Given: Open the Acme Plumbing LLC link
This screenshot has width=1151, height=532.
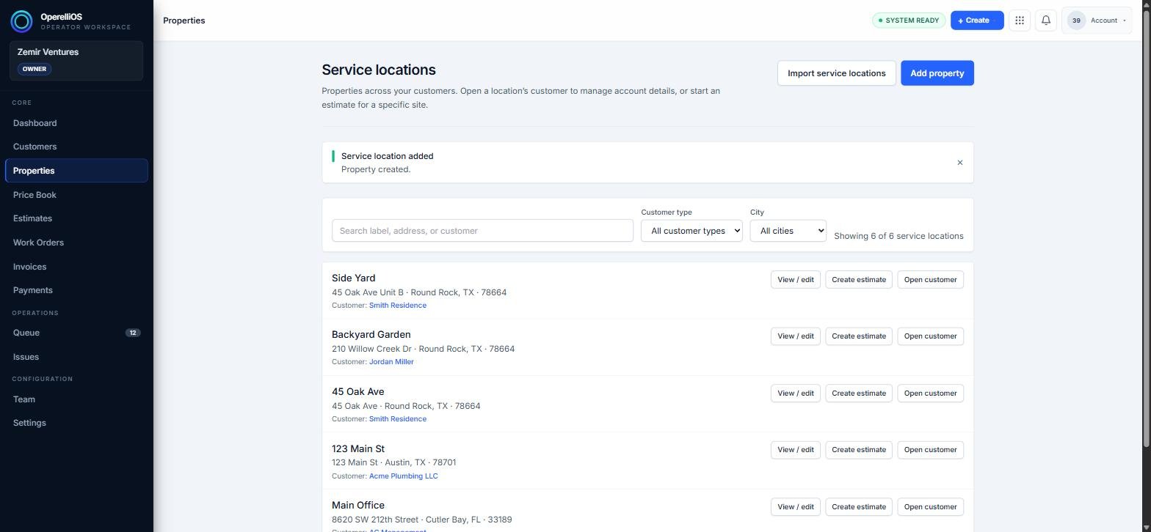Looking at the screenshot, I should (x=403, y=476).
